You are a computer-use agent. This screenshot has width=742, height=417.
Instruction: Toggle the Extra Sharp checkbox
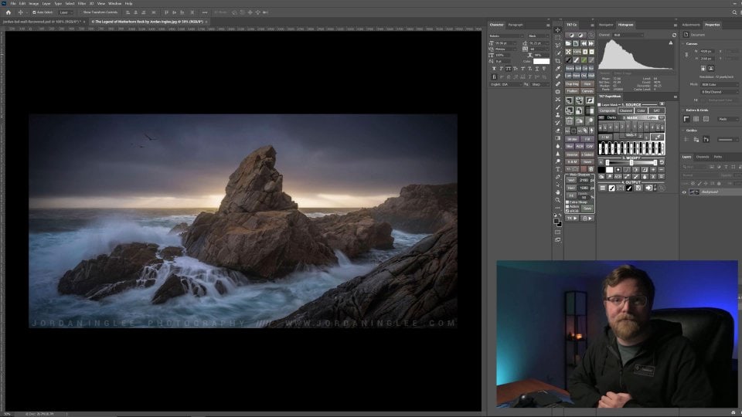pos(568,202)
